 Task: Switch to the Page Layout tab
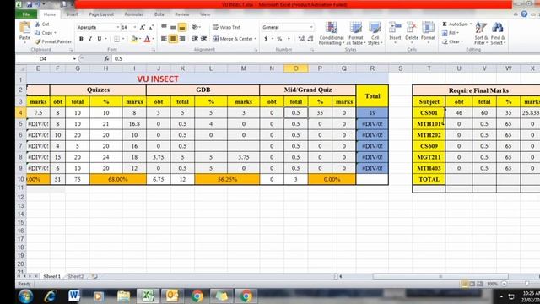[101, 14]
